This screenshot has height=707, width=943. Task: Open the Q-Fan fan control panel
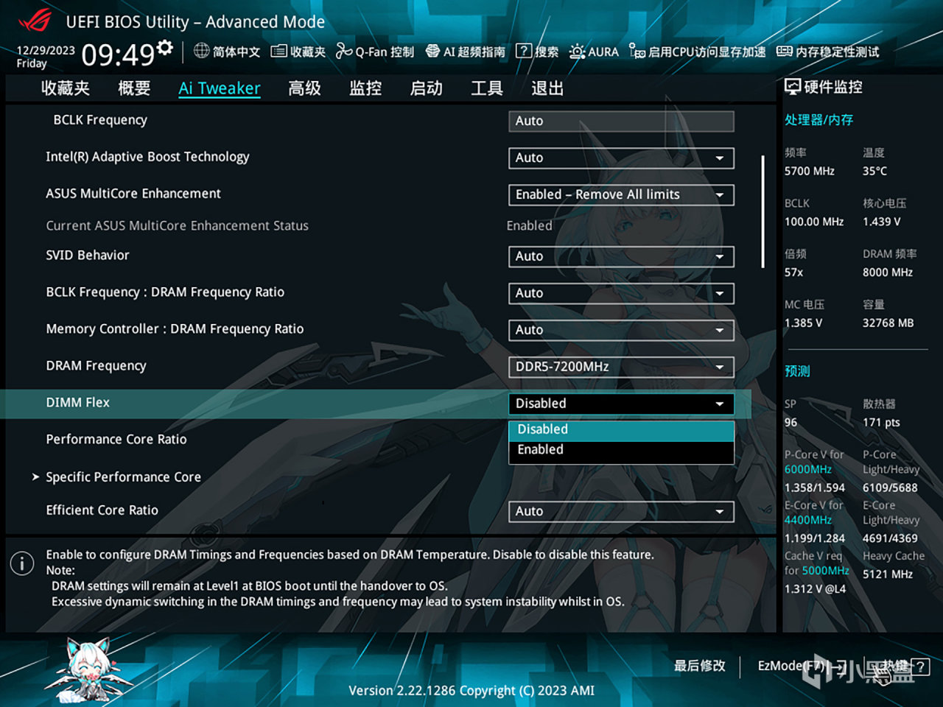(374, 51)
